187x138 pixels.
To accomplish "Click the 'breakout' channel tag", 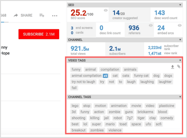I will coord(79,130).
